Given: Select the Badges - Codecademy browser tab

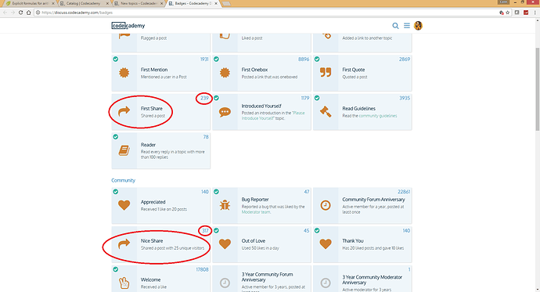Looking at the screenshot, I should [193, 3].
